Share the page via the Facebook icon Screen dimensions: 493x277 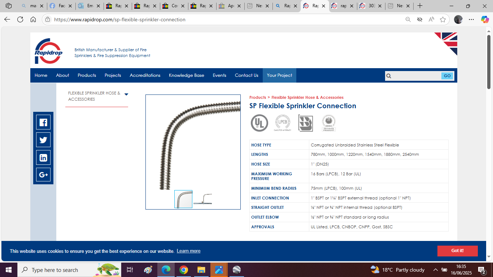pyautogui.click(x=43, y=122)
